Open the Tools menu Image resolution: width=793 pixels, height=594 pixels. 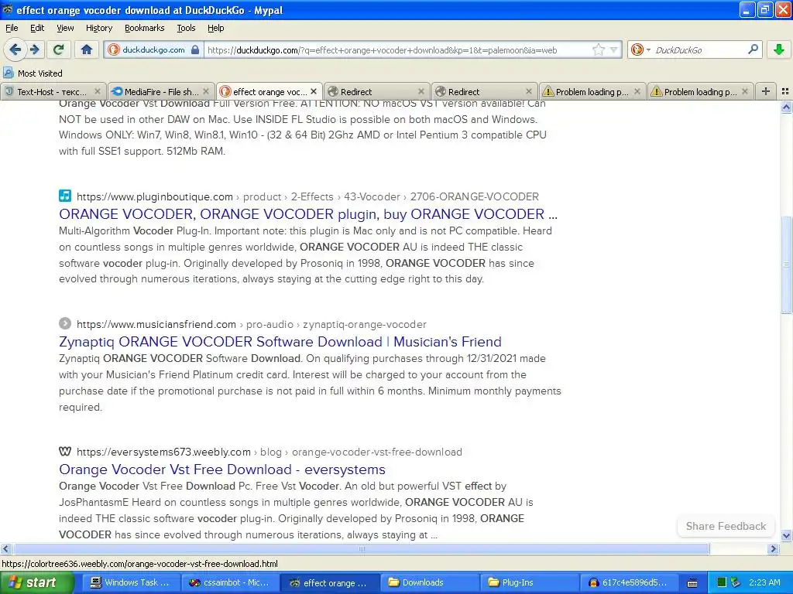click(186, 28)
